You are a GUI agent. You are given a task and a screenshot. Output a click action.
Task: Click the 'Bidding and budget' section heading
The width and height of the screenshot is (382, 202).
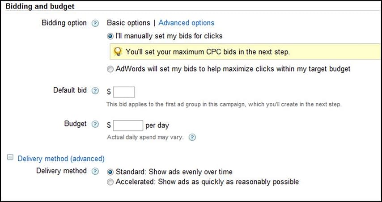(x=40, y=7)
